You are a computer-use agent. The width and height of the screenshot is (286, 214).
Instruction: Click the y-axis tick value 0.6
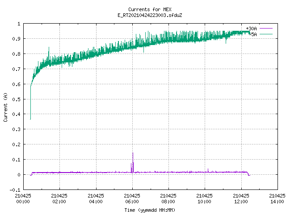coord(17,84)
